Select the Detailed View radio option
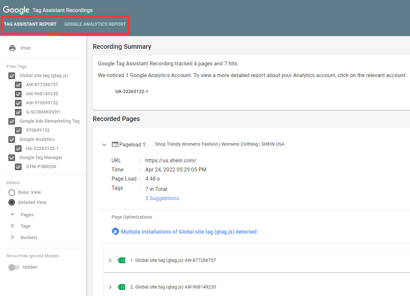Image resolution: width=410 pixels, height=296 pixels. [12, 202]
